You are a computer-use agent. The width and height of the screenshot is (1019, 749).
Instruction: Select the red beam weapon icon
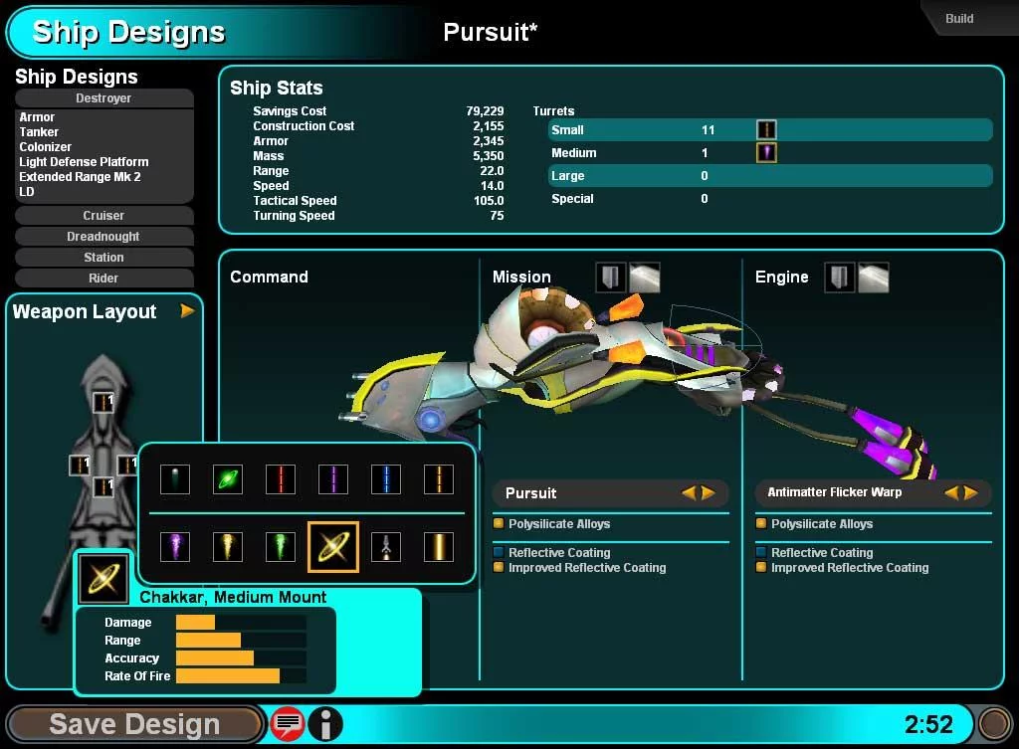[280, 478]
